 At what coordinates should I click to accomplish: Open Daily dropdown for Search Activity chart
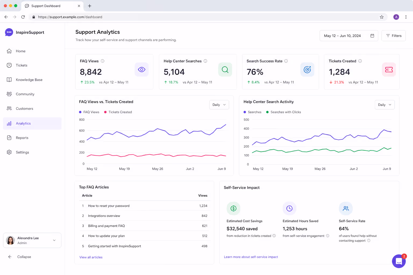(x=385, y=105)
